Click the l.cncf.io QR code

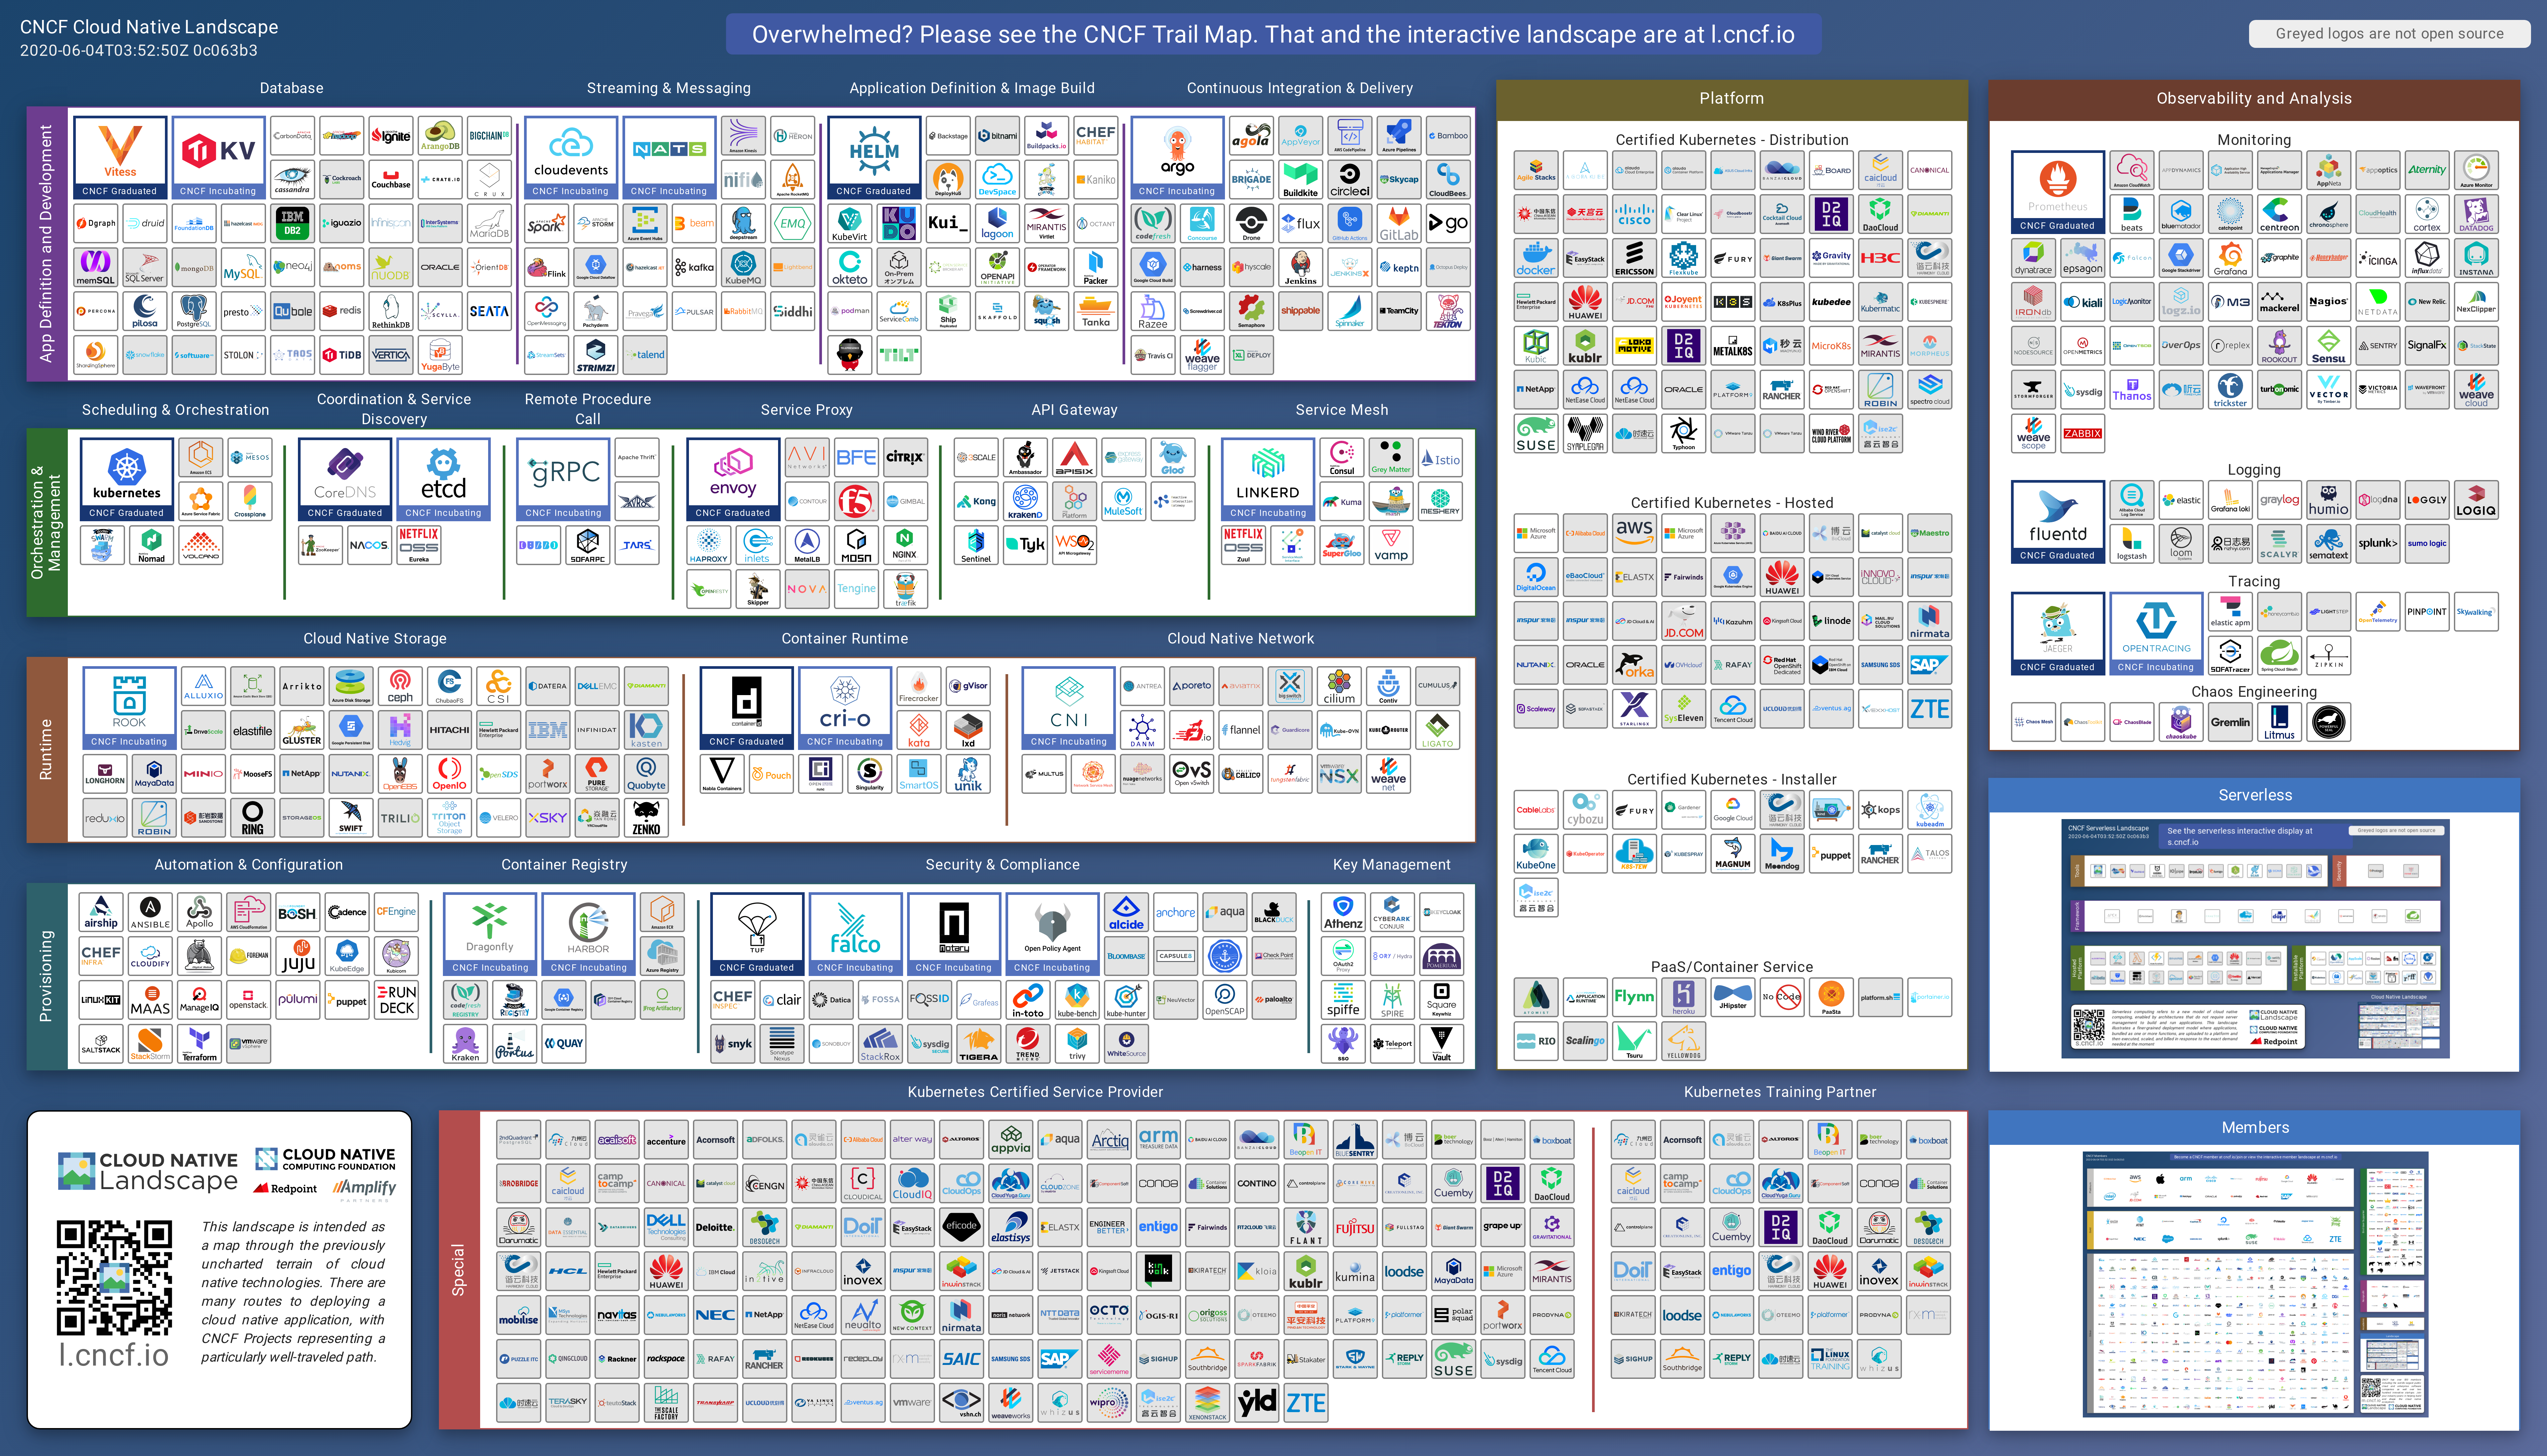(x=114, y=1278)
